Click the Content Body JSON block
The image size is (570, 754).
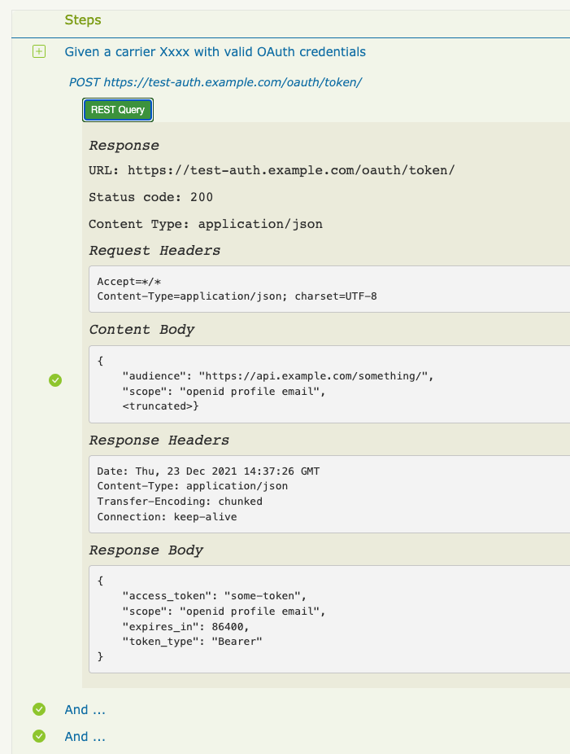point(325,384)
